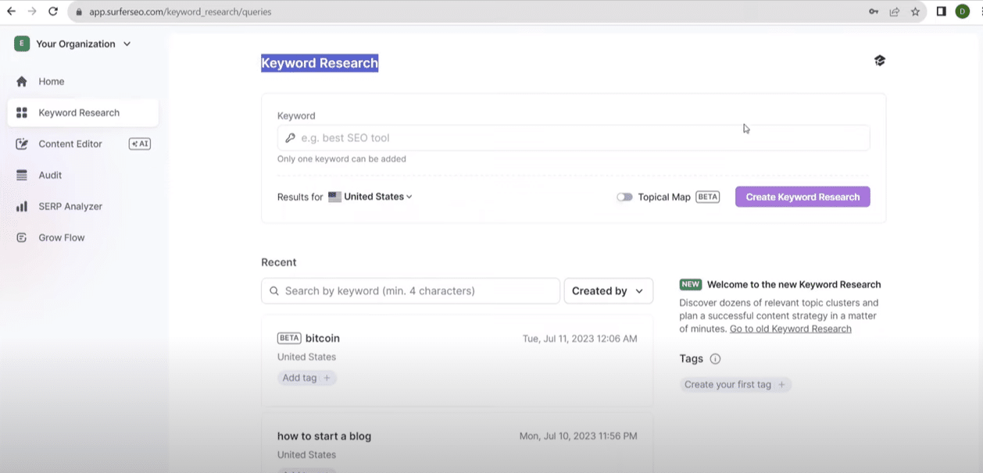Click the NEW badge in welcome notice
Image resolution: width=983 pixels, height=473 pixels.
click(x=691, y=285)
